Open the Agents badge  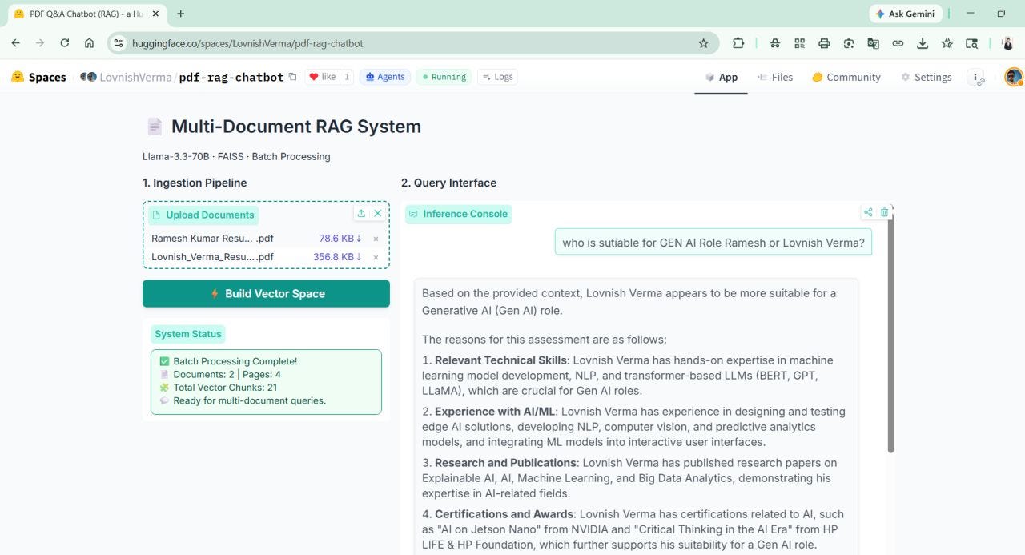pos(385,77)
